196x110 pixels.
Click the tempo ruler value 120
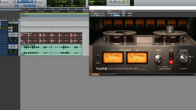click(23, 13)
